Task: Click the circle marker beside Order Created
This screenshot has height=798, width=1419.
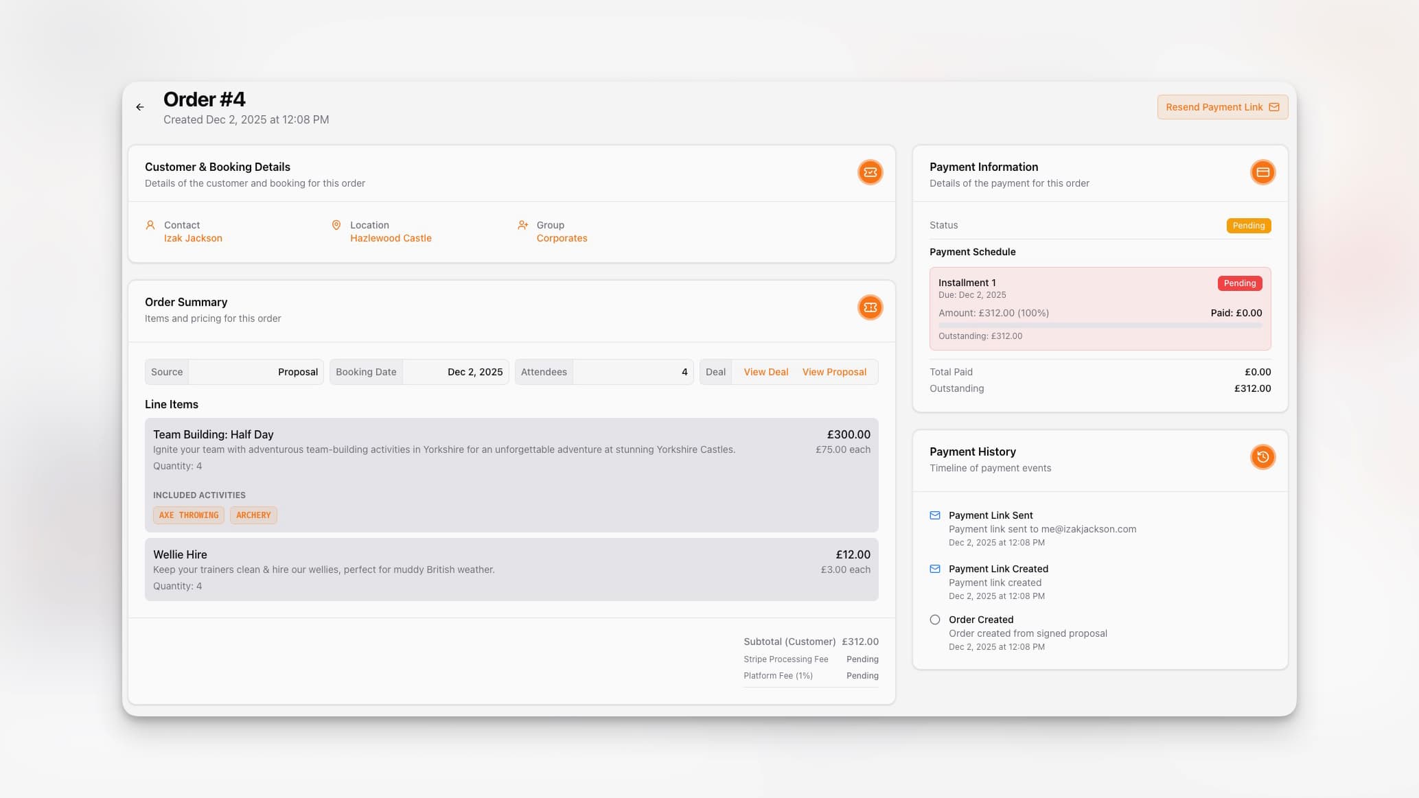Action: [x=934, y=620]
